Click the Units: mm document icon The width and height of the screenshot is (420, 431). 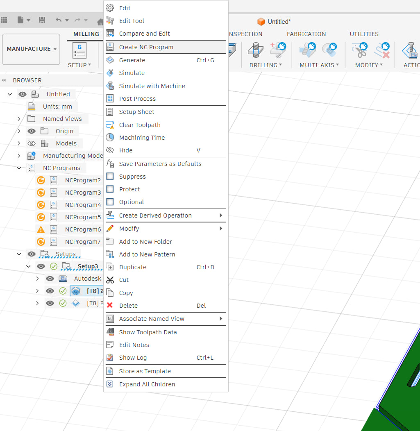(x=32, y=107)
